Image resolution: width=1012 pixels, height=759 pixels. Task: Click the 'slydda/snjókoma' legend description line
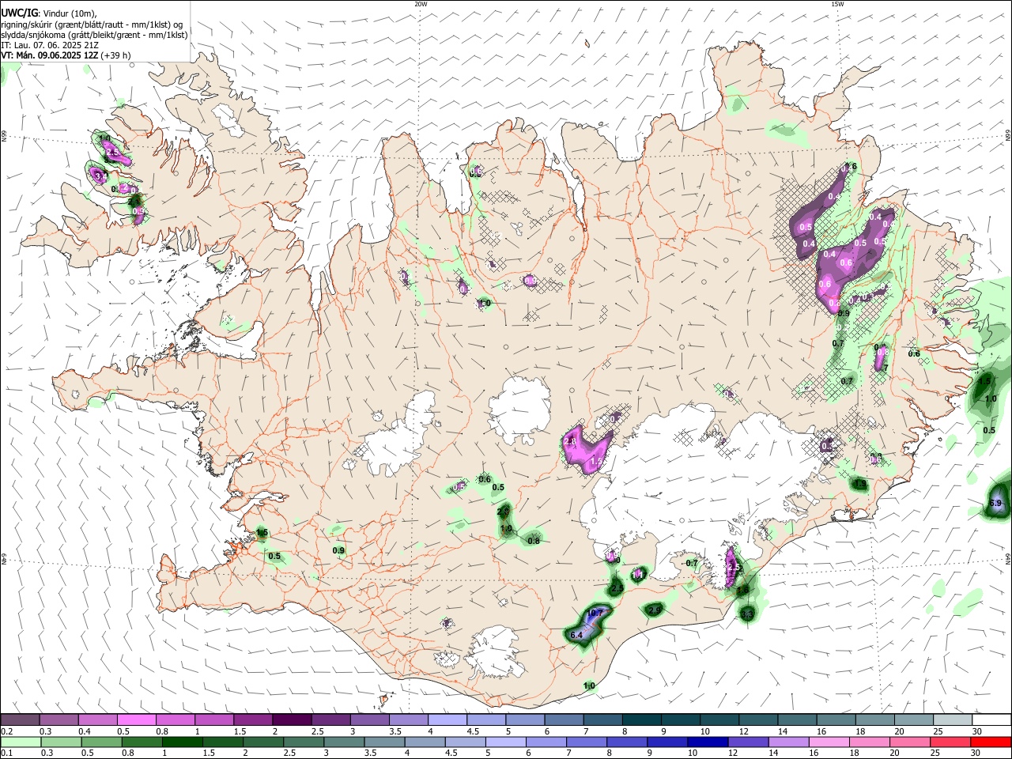coord(94,34)
